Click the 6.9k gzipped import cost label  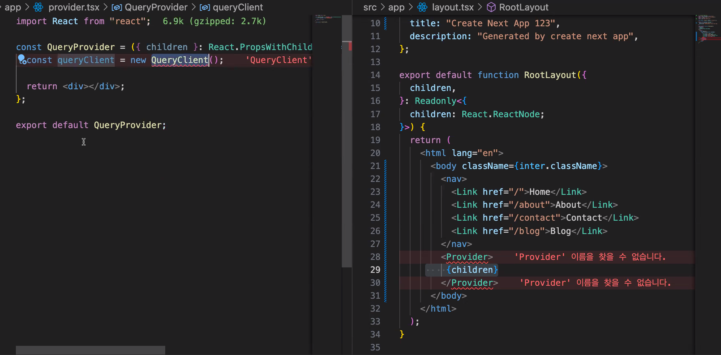[x=214, y=21]
